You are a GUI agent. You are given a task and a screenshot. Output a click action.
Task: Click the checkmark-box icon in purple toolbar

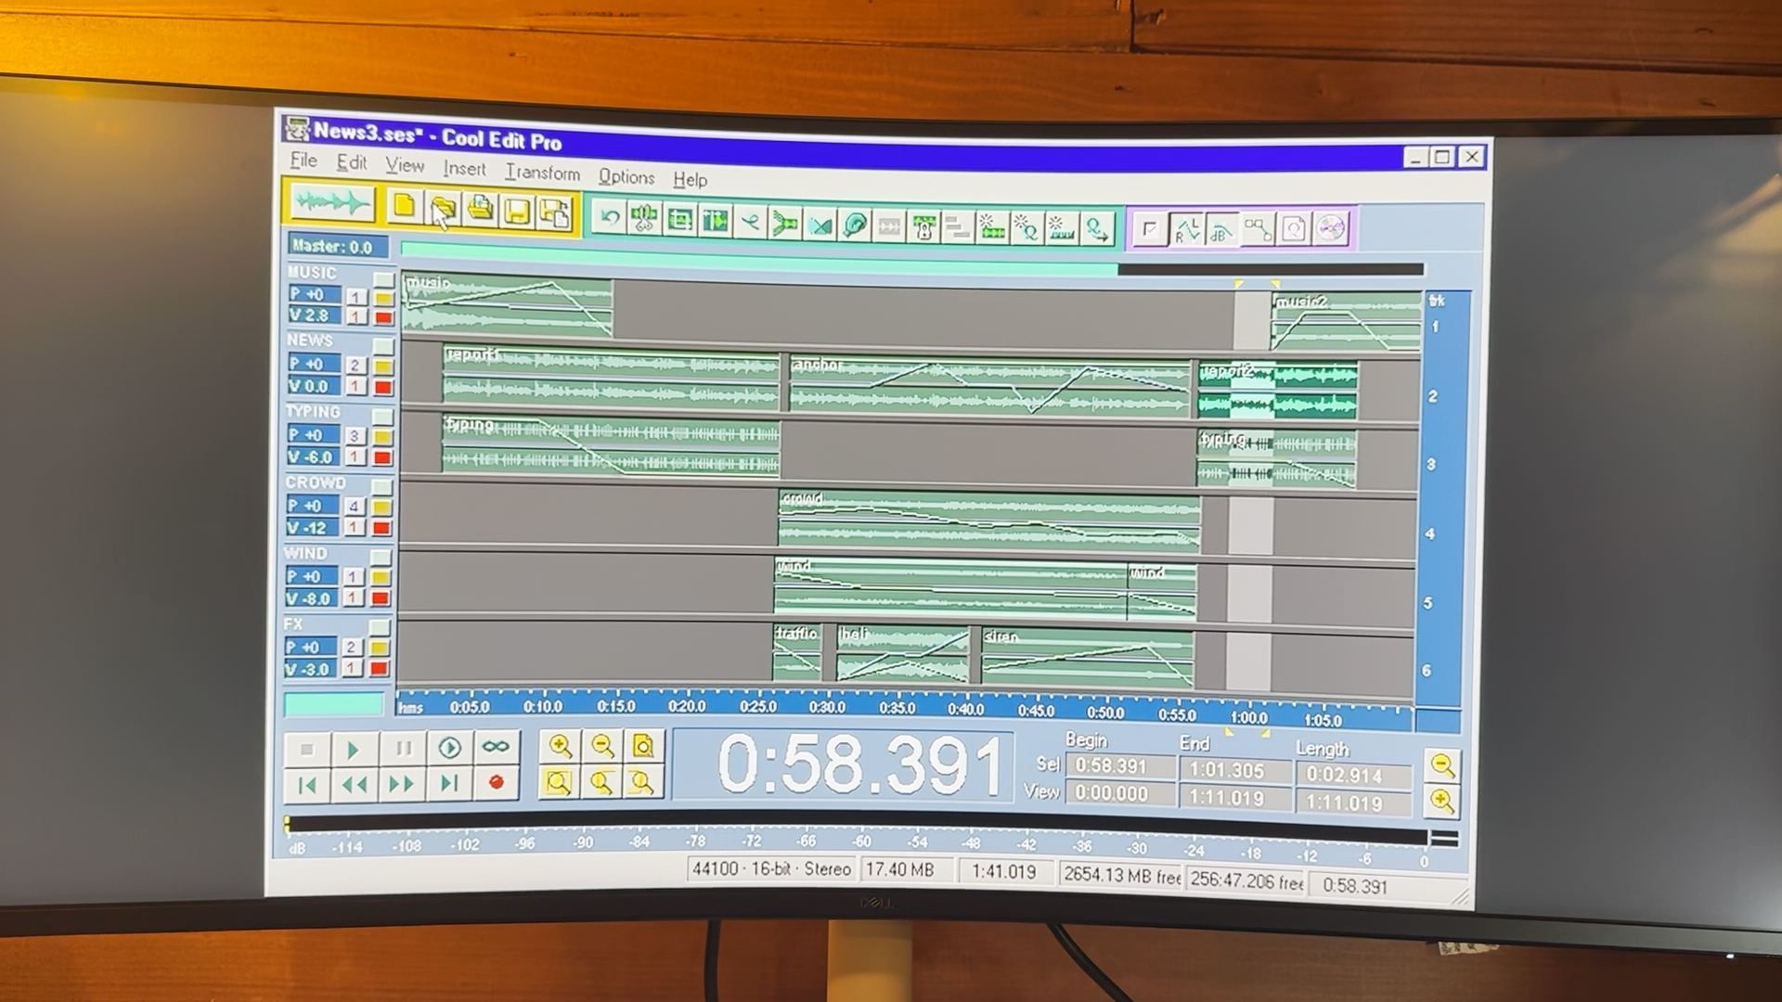pyautogui.click(x=1150, y=228)
